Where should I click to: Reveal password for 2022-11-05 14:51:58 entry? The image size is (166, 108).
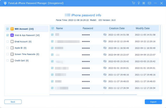tap(105, 35)
